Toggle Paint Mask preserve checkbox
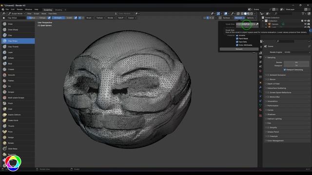The height and width of the screenshot is (175, 312). click(x=237, y=39)
